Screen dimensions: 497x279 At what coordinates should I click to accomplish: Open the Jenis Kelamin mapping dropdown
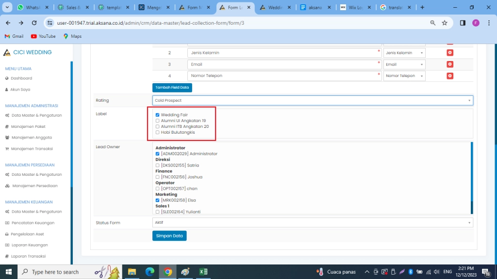click(404, 52)
